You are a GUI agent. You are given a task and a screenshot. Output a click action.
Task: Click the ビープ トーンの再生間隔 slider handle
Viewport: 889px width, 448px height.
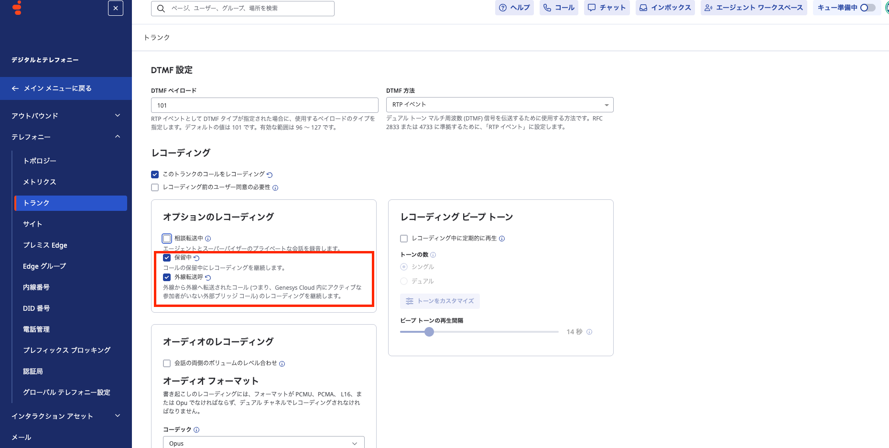429,332
